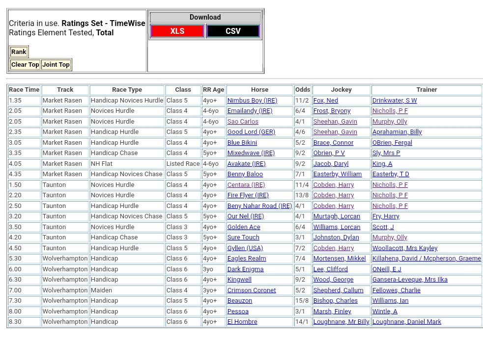Open horse Crimson Coronet link
Image resolution: width=483 pixels, height=339 pixels.
(x=252, y=290)
